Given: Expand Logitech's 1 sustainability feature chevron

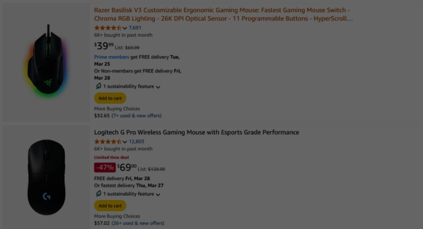Looking at the screenshot, I should click(158, 194).
